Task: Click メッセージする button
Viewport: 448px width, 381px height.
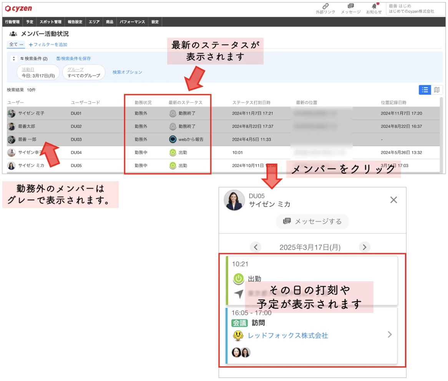Action: pos(312,221)
